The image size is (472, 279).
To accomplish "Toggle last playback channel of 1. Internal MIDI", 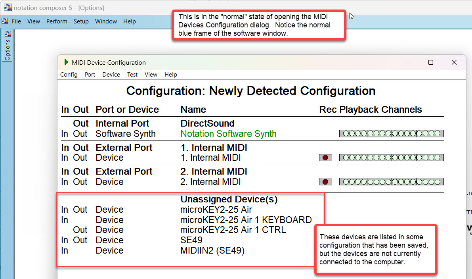I will tap(438, 158).
